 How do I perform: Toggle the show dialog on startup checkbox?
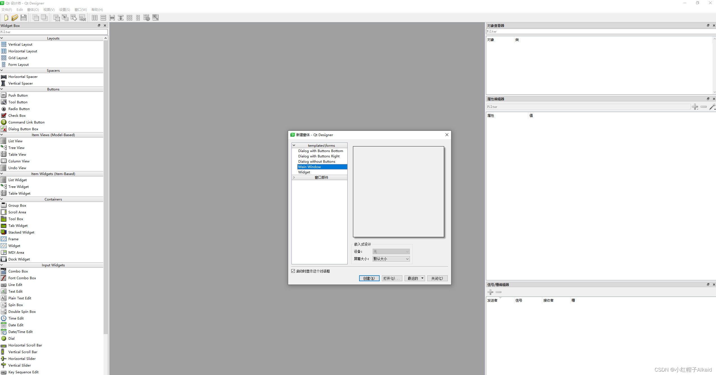293,271
